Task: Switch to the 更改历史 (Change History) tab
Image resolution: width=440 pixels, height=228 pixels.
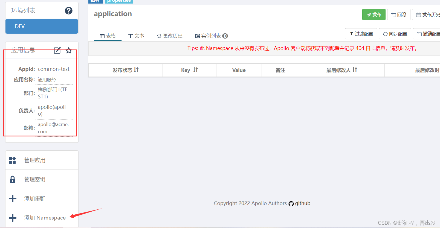Action: click(x=170, y=36)
